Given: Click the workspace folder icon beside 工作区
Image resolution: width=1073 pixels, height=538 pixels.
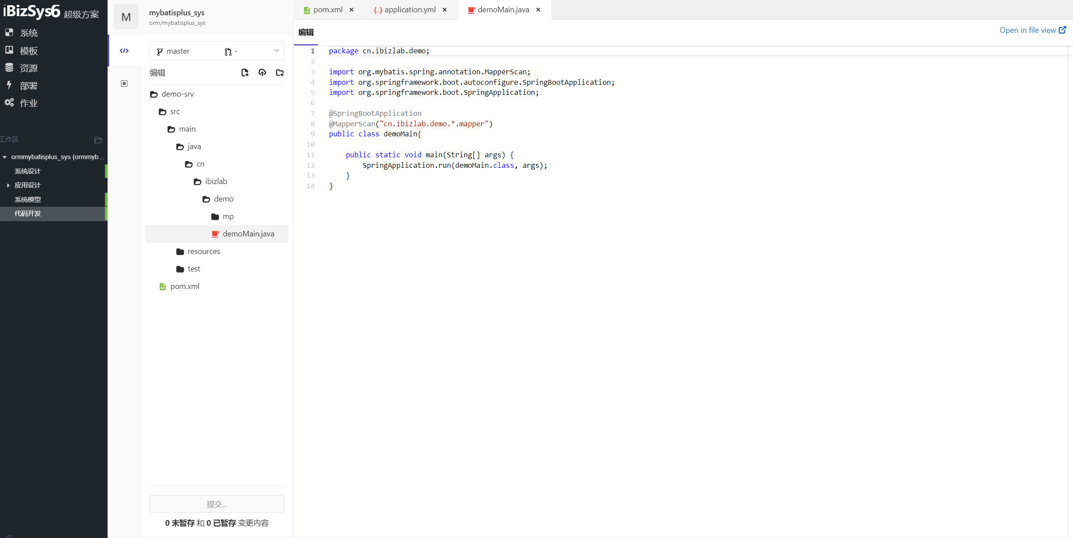Looking at the screenshot, I should click(98, 140).
